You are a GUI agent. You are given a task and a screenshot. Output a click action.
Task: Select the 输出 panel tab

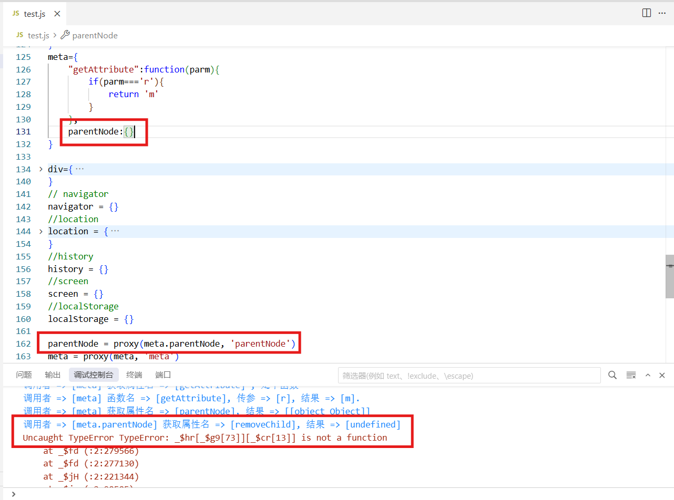coord(53,375)
